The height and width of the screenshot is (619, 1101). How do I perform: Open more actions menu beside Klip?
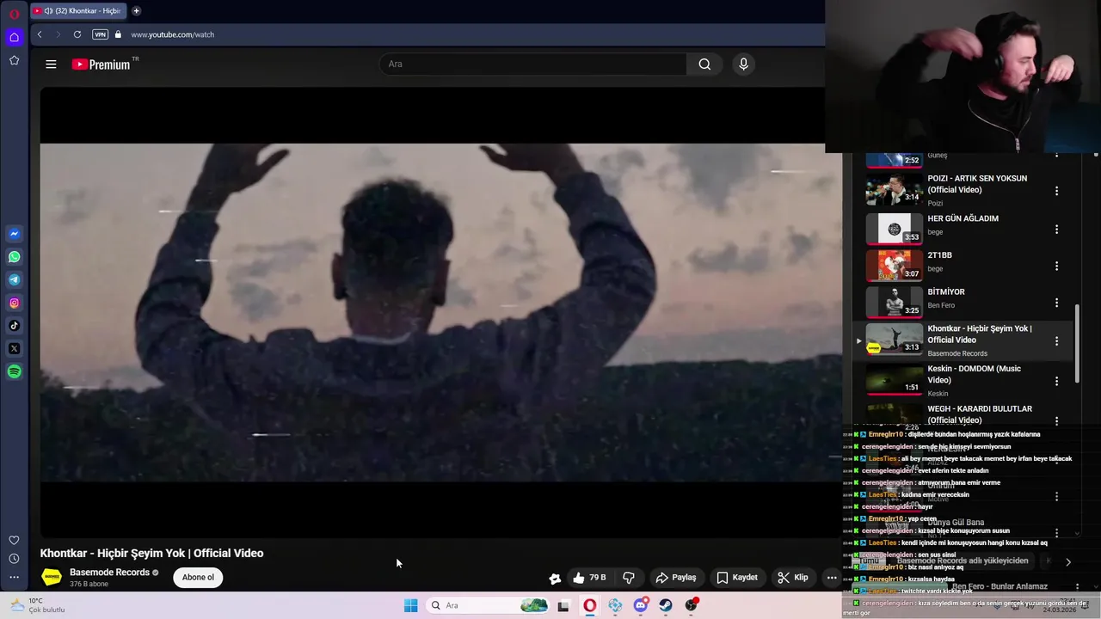coord(832,578)
